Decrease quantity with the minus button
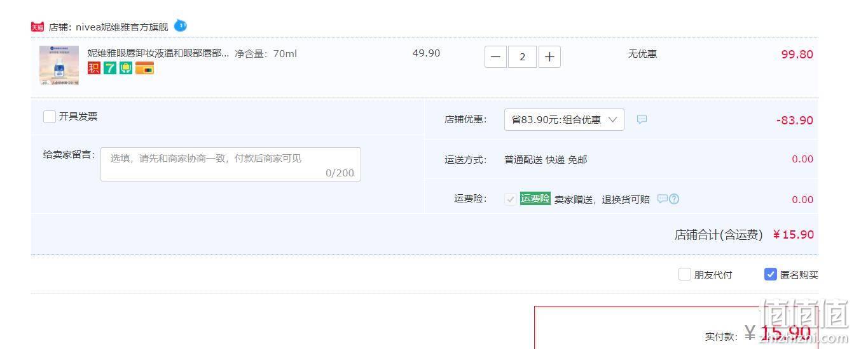This screenshot has width=854, height=349. 495,56
